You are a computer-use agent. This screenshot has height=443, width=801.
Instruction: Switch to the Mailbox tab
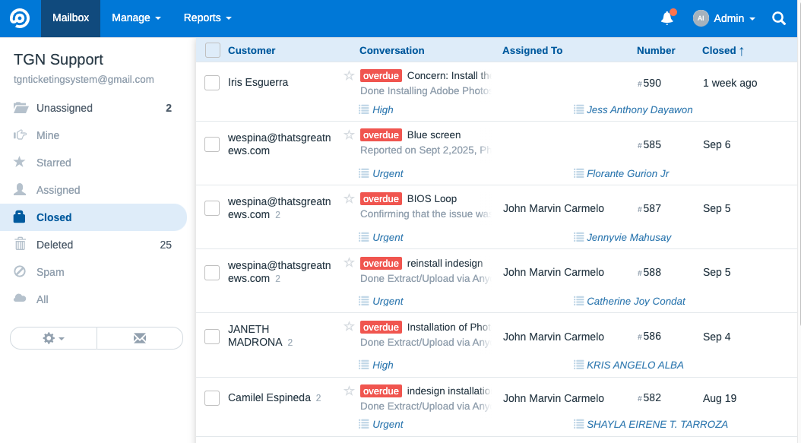point(70,17)
